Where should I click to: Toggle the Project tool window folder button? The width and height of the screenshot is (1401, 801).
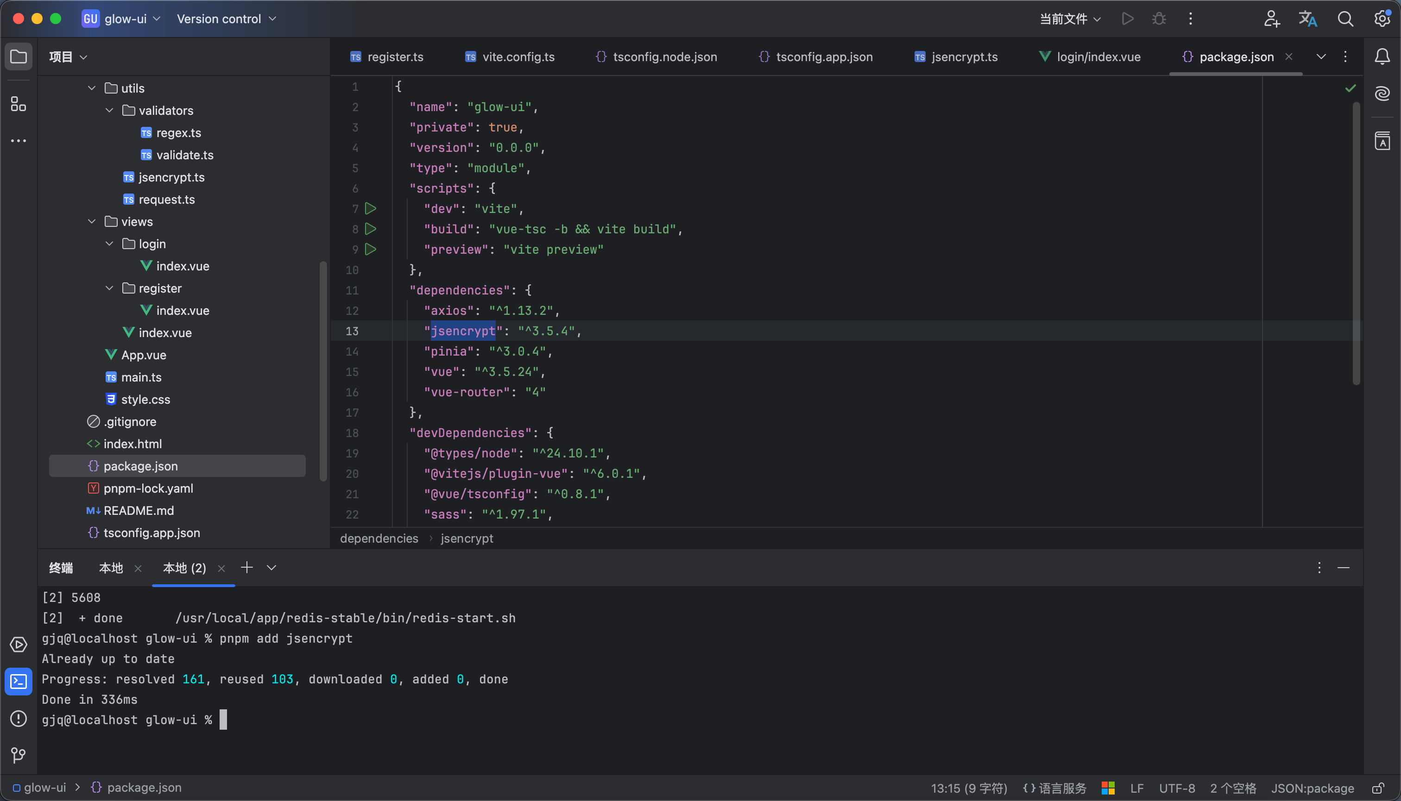tap(18, 56)
